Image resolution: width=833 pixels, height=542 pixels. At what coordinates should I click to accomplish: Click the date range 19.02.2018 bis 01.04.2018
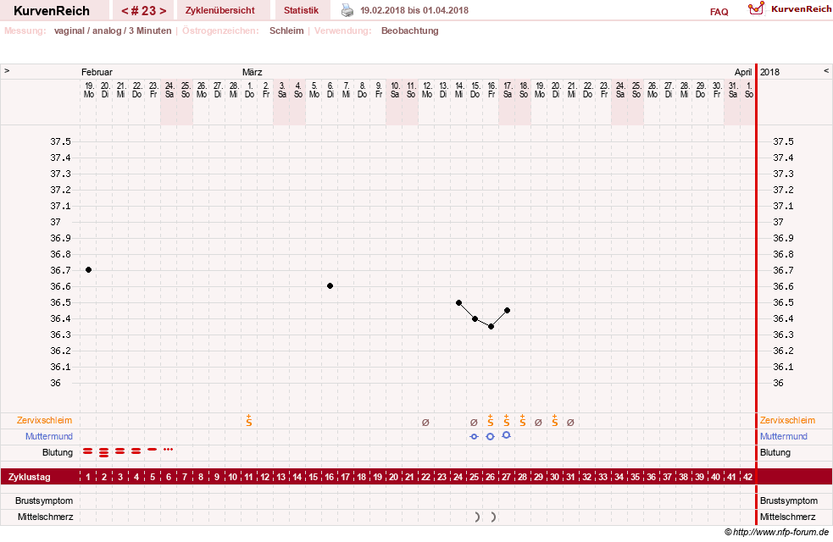[x=414, y=10]
